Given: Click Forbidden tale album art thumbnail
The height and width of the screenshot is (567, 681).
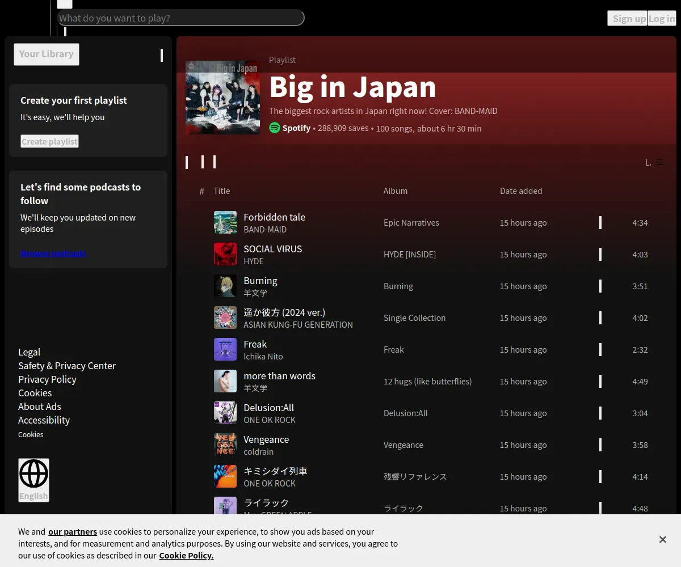Looking at the screenshot, I should (225, 222).
